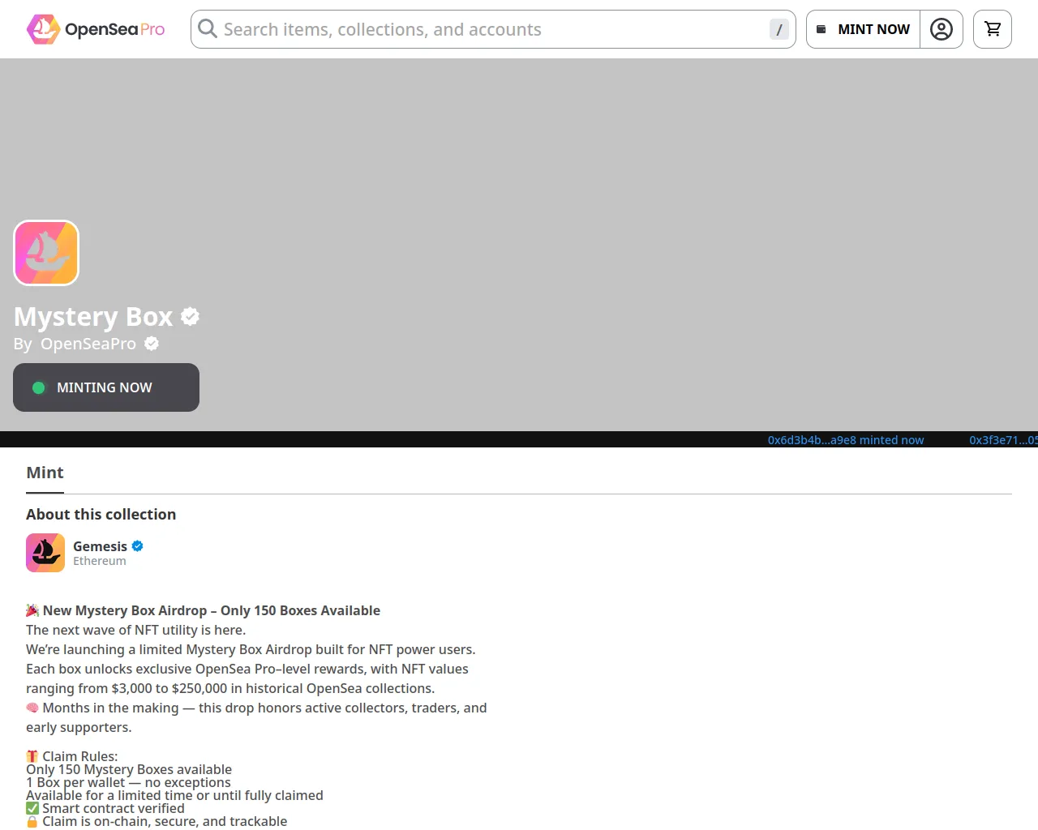Click the green MINTING NOW status dot
Viewport: 1038px width, 830px height.
point(39,387)
